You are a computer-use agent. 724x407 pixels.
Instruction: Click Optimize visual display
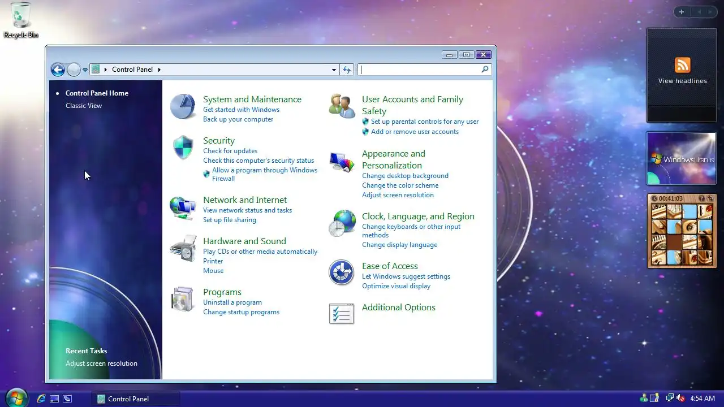[x=396, y=286]
